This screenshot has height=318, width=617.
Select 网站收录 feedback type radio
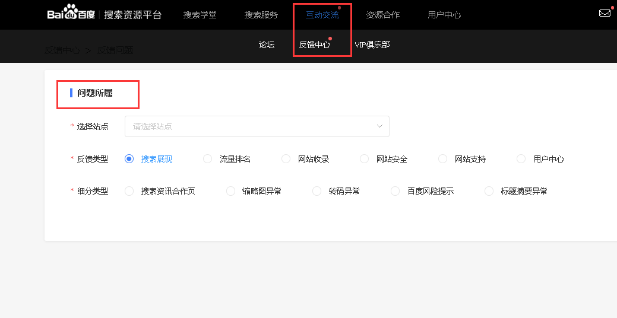click(286, 159)
